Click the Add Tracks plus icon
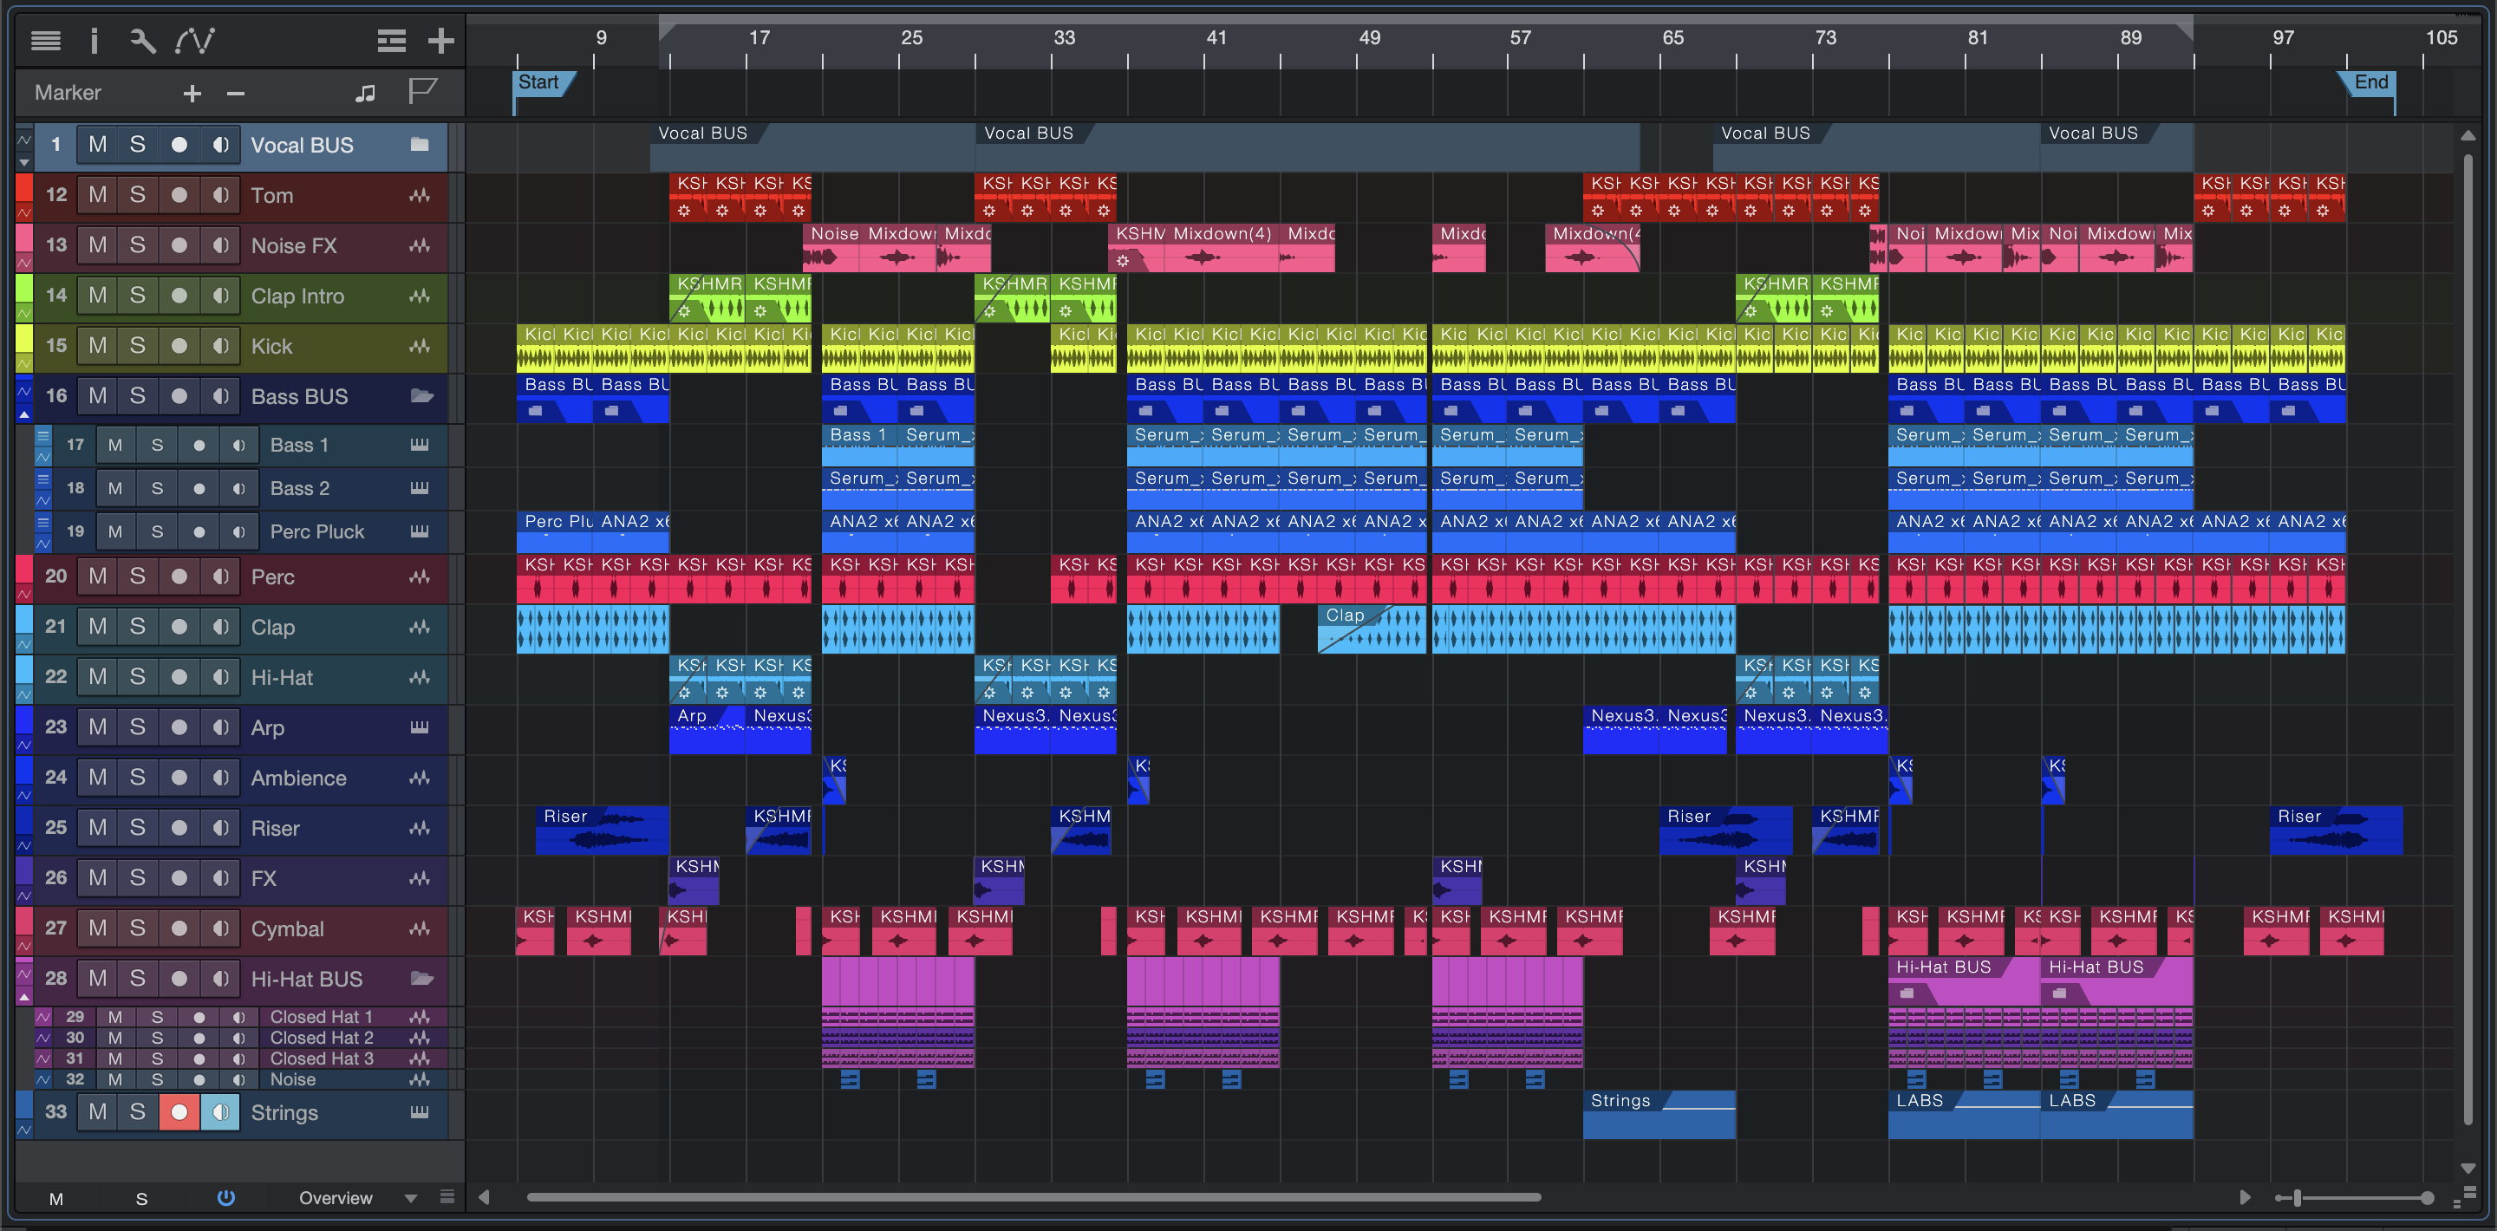 click(x=441, y=41)
